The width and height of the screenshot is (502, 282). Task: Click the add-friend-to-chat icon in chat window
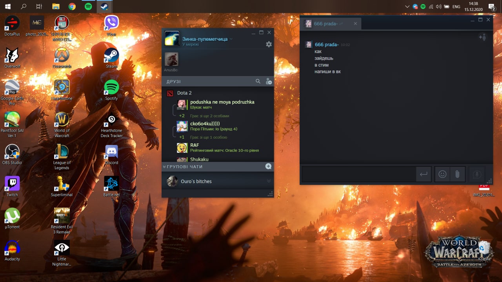[x=482, y=37]
